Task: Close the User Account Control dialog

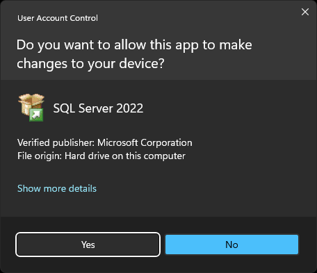Action: (x=305, y=12)
